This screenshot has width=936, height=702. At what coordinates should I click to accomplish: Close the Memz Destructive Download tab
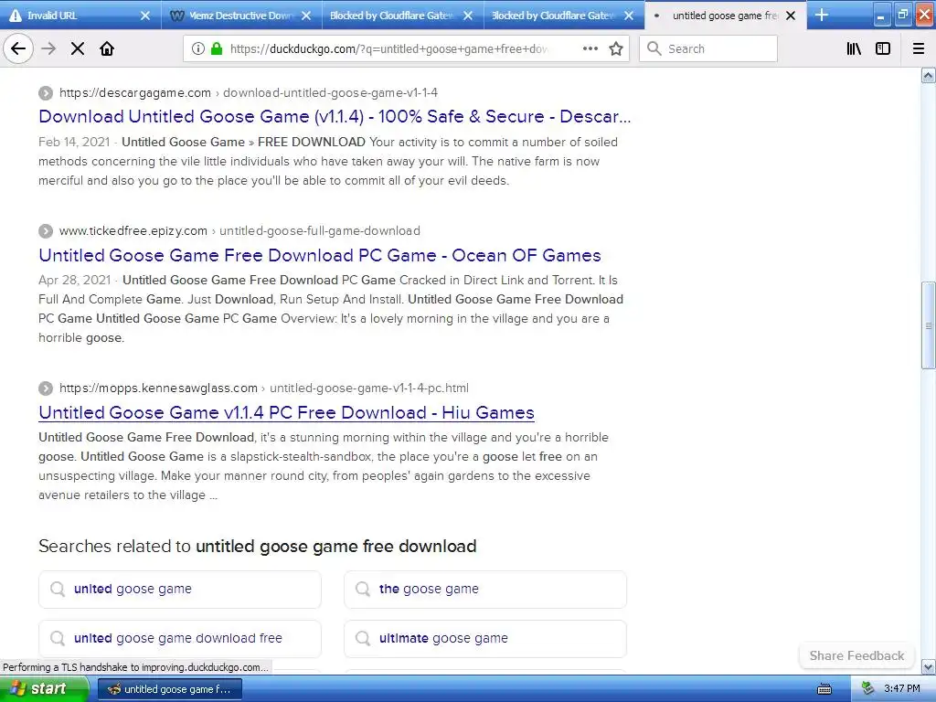pyautogui.click(x=306, y=16)
